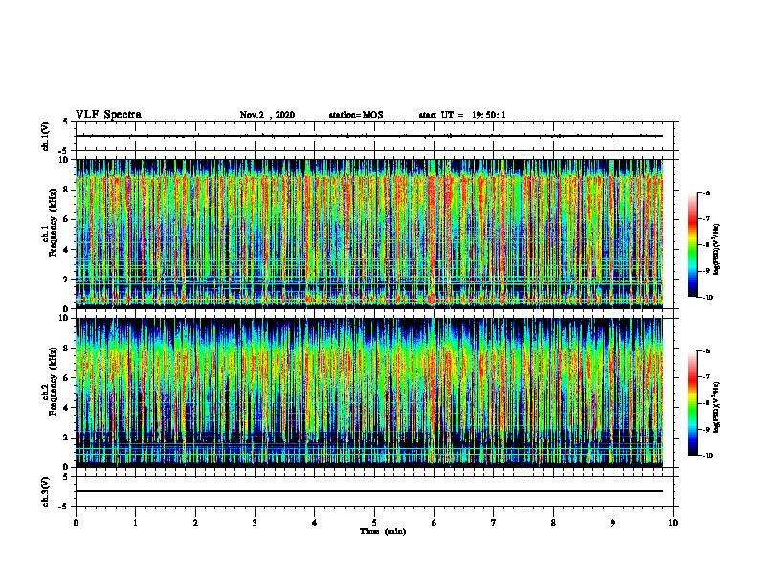Click the 'VLF Spectra' title text
Screen dimensions: 758x586
[108, 115]
